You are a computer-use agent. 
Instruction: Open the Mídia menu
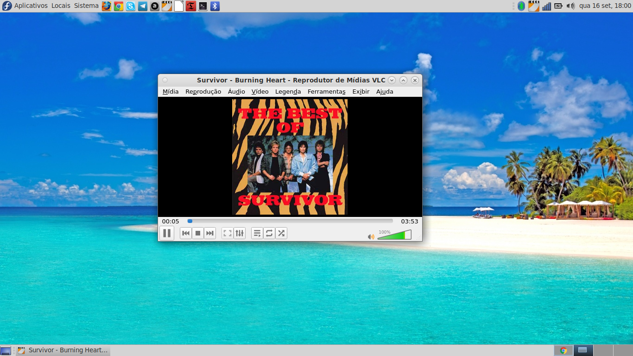pyautogui.click(x=171, y=92)
